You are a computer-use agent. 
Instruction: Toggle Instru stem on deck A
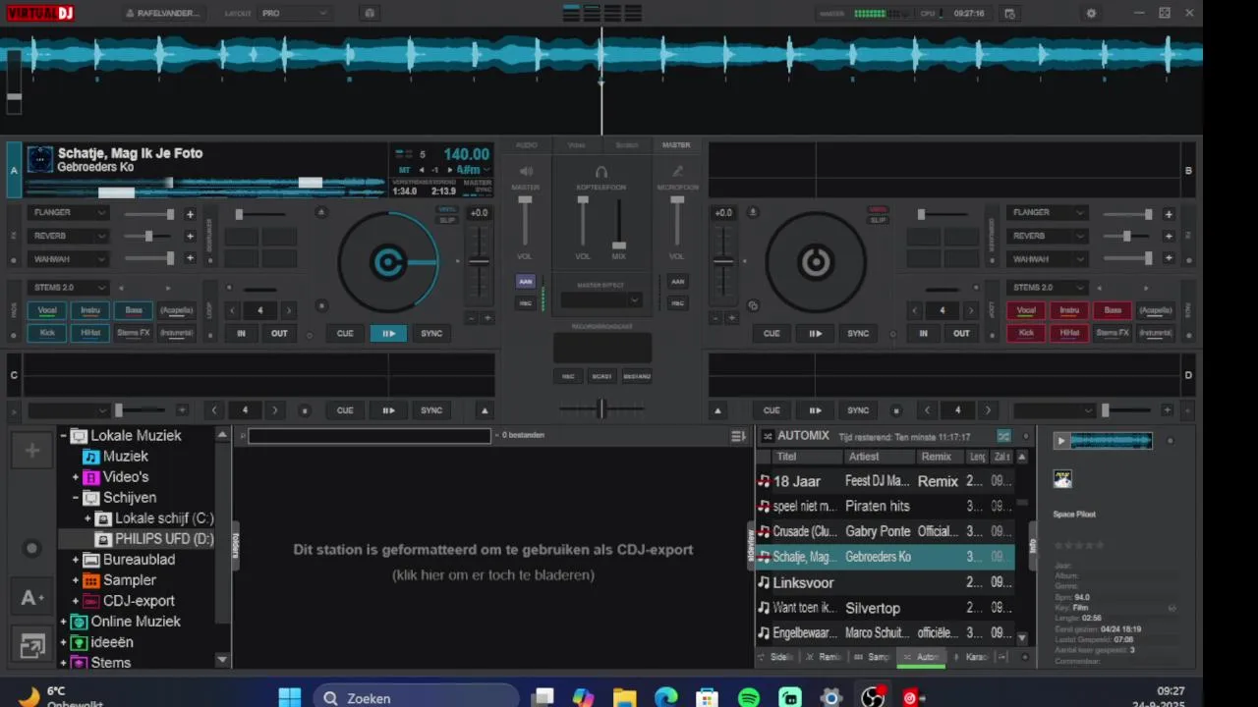coord(90,310)
